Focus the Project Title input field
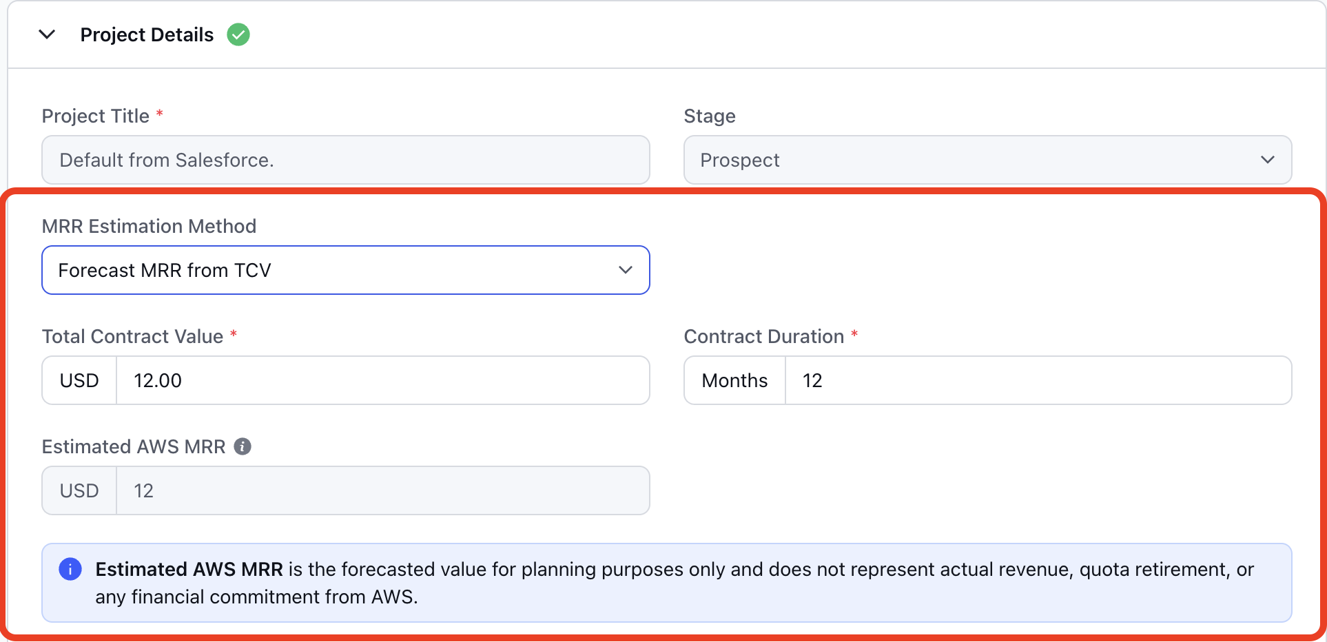This screenshot has width=1327, height=642. pos(346,160)
